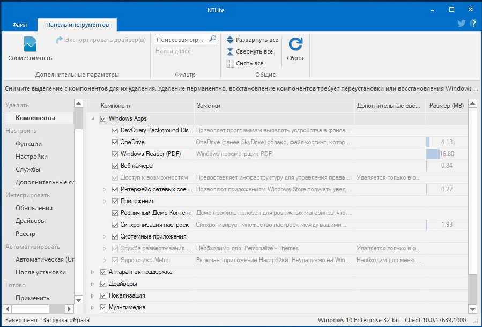Click the sidebar scroll-up arrow

click(x=78, y=103)
